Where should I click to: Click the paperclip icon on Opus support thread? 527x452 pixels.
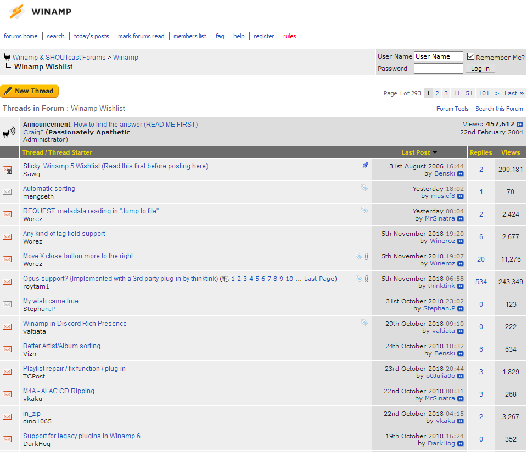366,279
